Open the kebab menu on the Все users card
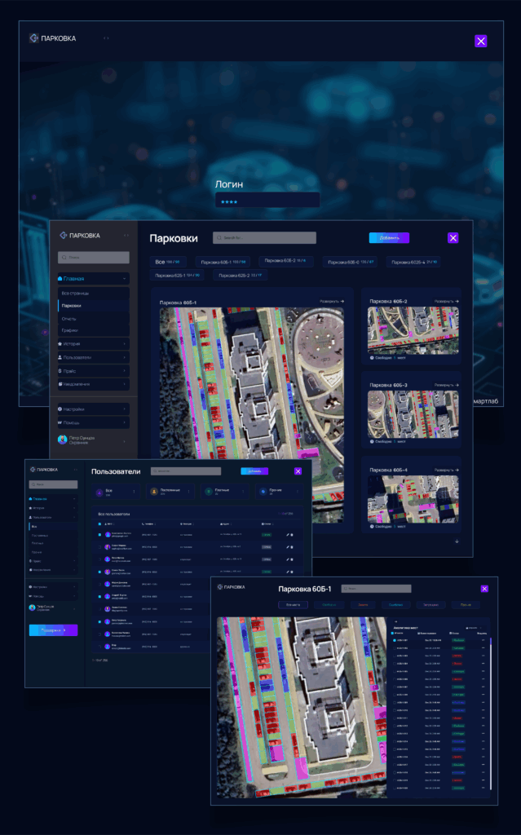The height and width of the screenshot is (835, 521). [x=134, y=492]
